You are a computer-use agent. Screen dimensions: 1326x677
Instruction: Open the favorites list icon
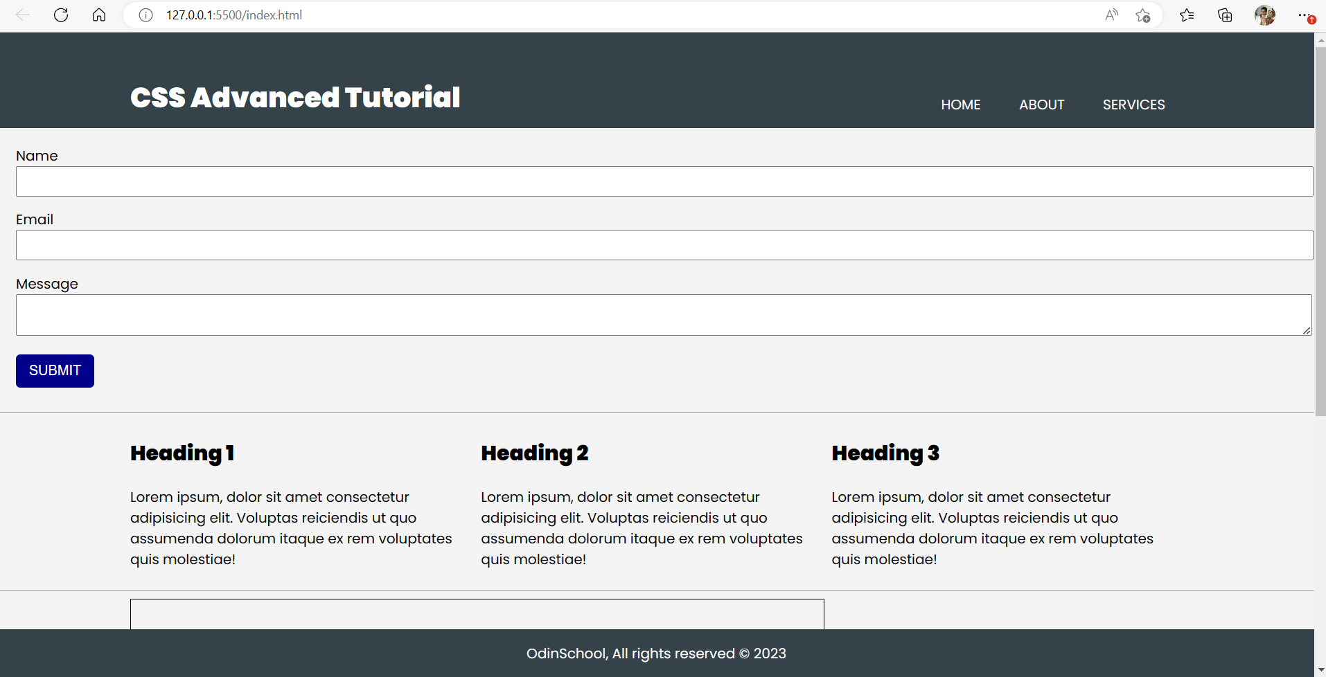1187,15
